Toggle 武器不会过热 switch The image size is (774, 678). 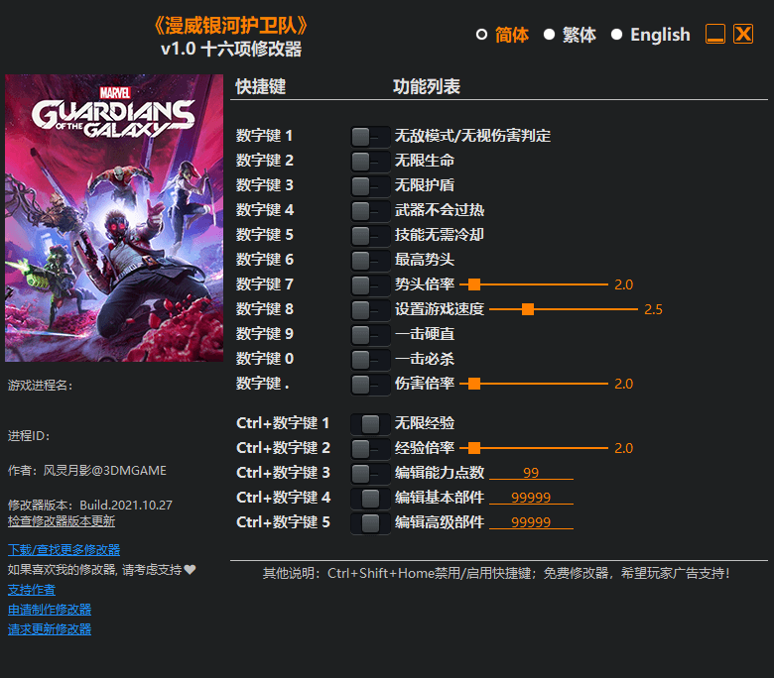[x=370, y=211]
